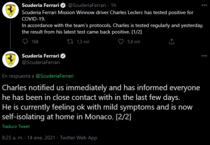This screenshot has width=210, height=145.
Task: Open more options on the second tweet
Action: point(204,56)
